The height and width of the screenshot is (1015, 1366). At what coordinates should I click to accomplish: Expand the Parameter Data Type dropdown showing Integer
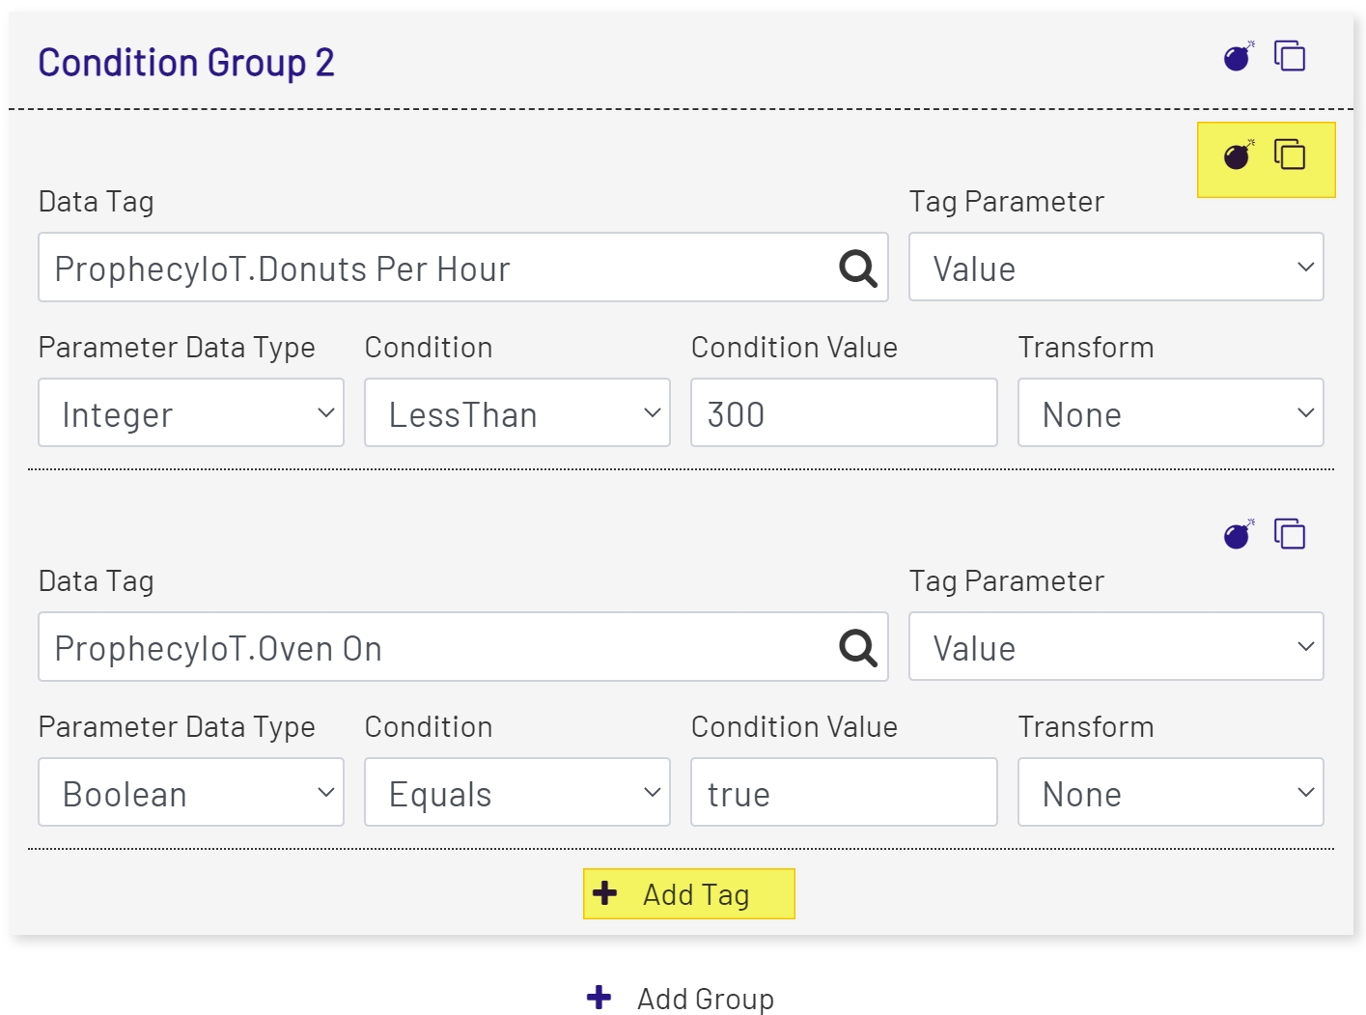click(x=190, y=413)
